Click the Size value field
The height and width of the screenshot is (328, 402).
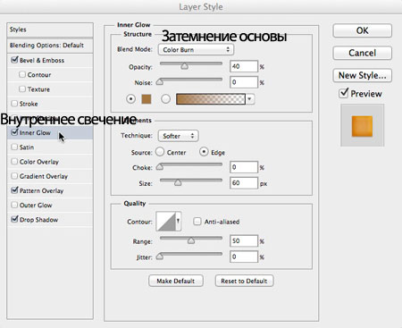click(x=244, y=182)
